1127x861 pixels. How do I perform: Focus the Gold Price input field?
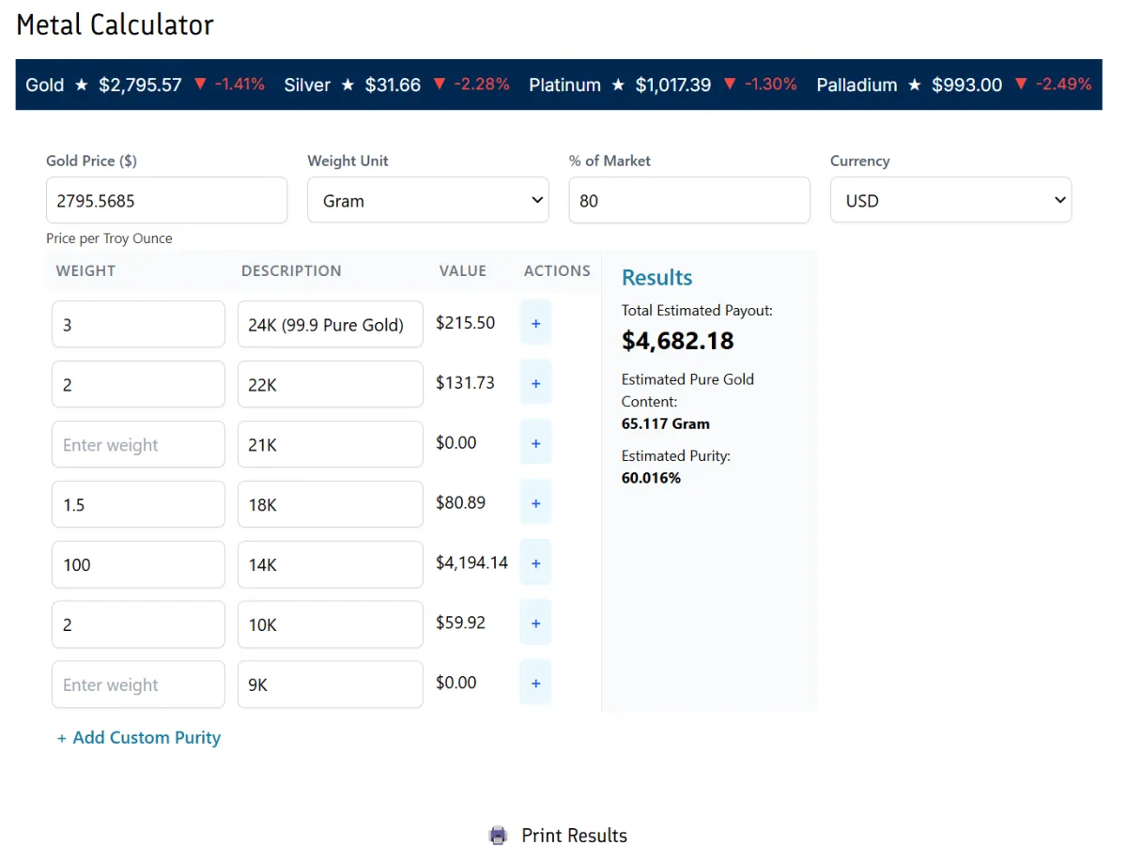[166, 200]
